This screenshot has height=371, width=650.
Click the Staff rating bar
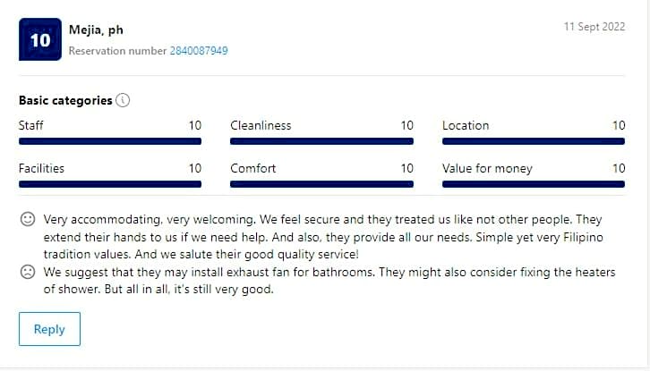click(110, 141)
